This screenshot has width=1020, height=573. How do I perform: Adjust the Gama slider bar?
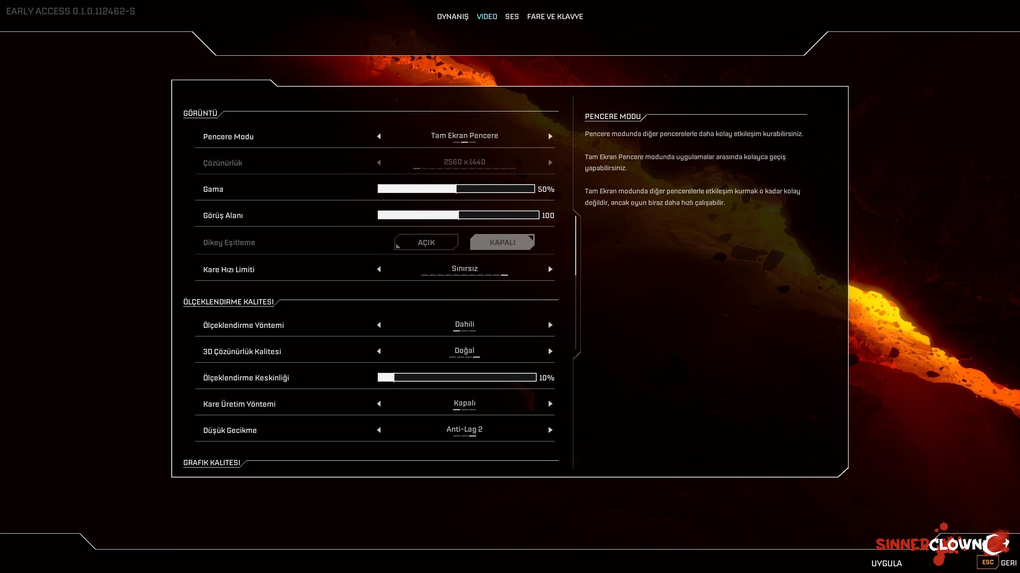(x=456, y=189)
